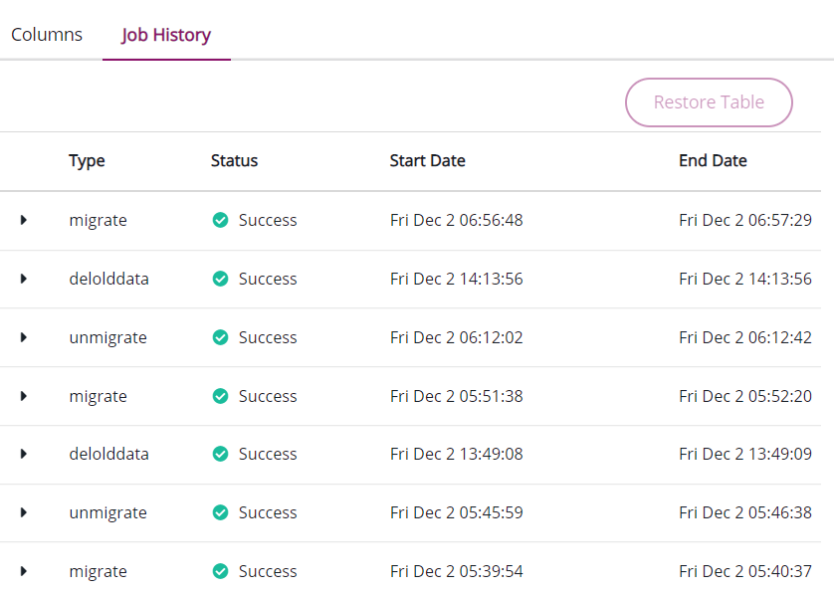
Task: Click the Success icon for unmigrate at 06:12:02
Action: tap(220, 337)
